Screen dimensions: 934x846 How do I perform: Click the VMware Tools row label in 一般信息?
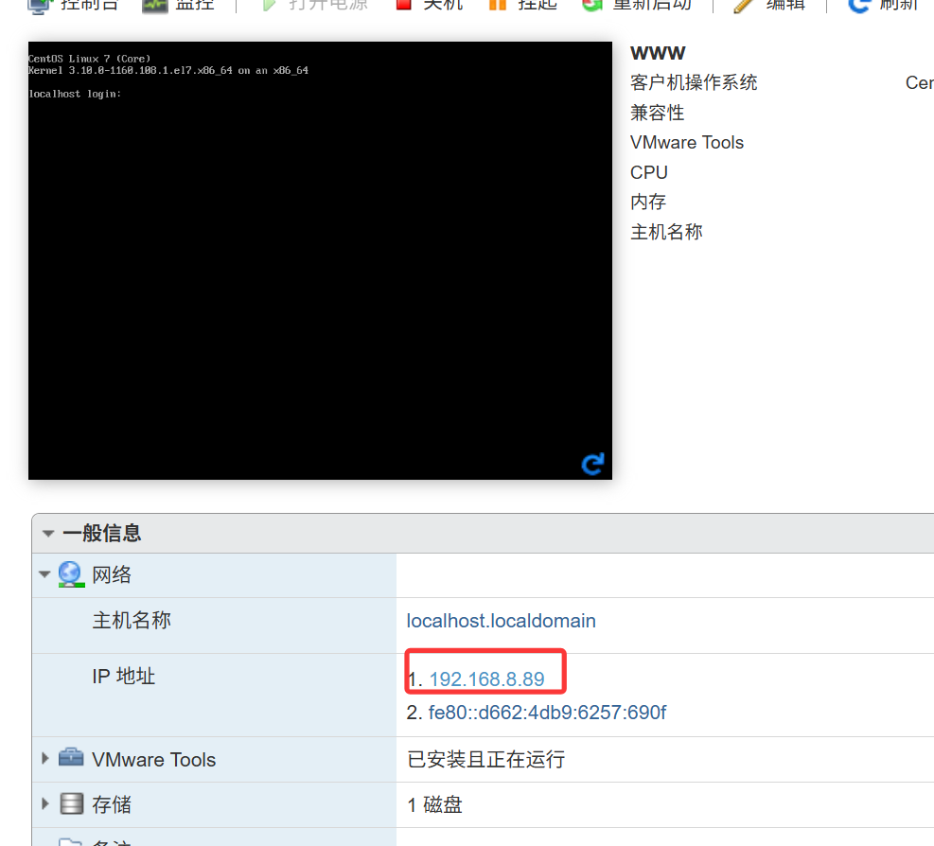tap(153, 760)
